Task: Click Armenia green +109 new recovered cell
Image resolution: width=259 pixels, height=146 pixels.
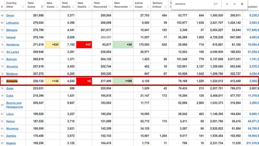Action: pyautogui.click(x=123, y=81)
